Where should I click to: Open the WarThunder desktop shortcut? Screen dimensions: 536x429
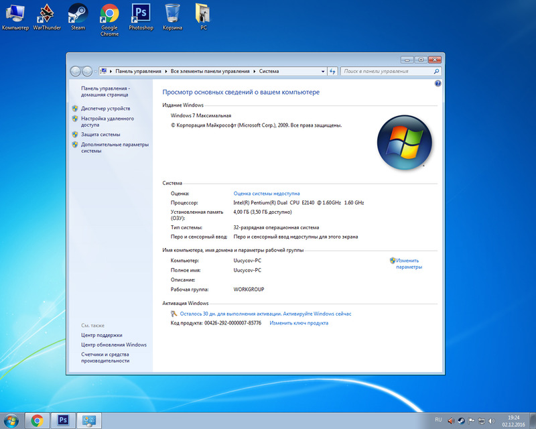click(46, 16)
